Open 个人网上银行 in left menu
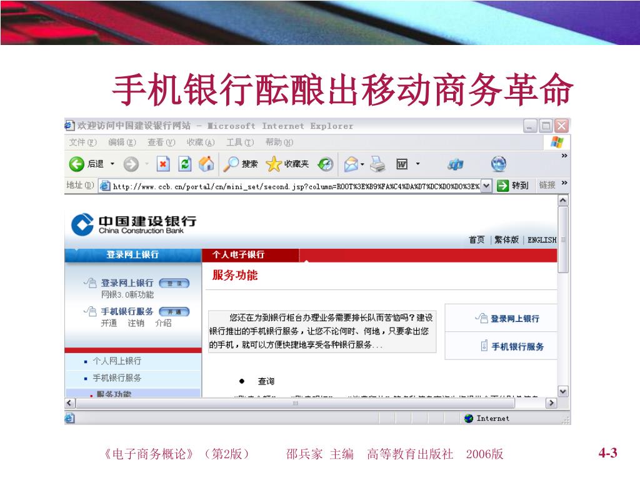 117,361
